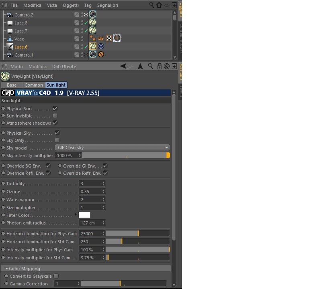This screenshot has width=329, height=289.
Task: Select the Sun light tab
Action: click(x=56, y=85)
